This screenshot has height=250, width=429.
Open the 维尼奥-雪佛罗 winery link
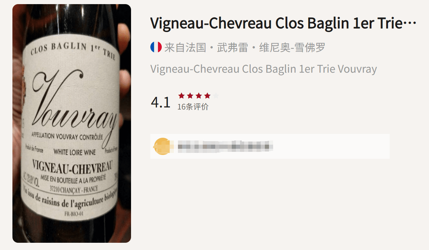(x=292, y=48)
